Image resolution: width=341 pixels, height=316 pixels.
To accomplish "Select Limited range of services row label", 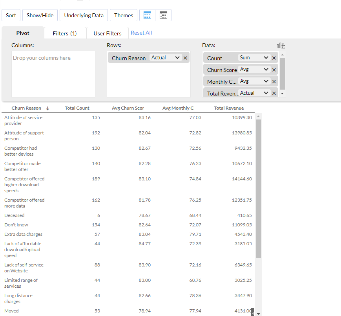I will click(21, 283).
